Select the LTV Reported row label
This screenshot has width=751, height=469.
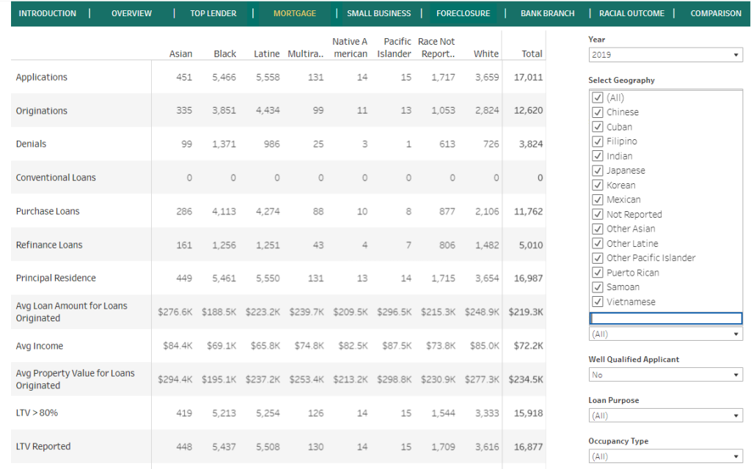point(43,446)
